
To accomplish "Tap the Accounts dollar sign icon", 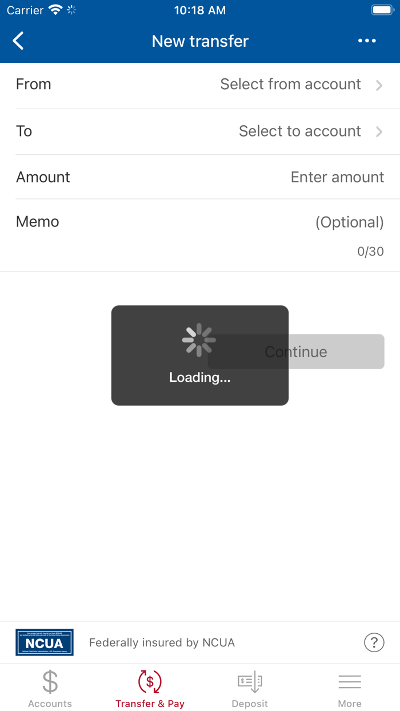I will click(x=50, y=681).
